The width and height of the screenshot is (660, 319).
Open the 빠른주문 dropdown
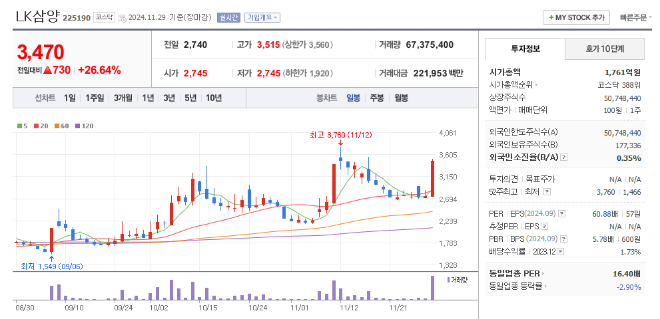coord(635,18)
